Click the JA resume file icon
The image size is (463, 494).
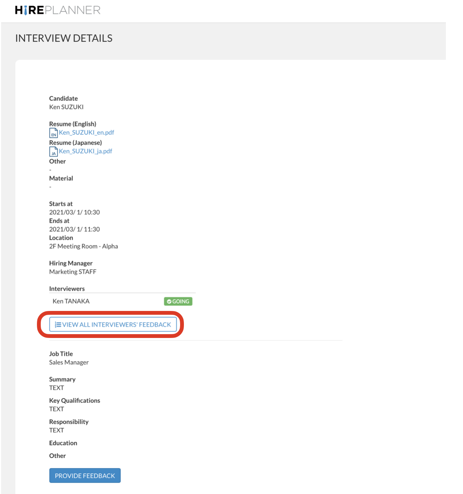53,151
